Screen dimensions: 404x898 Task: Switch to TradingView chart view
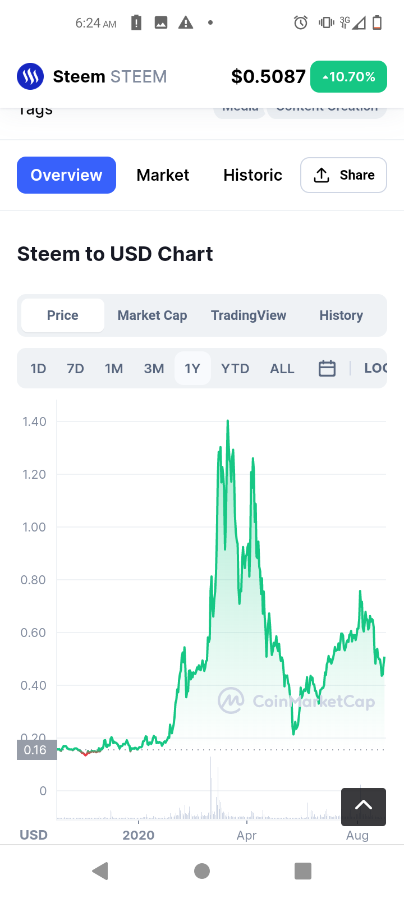[249, 315]
